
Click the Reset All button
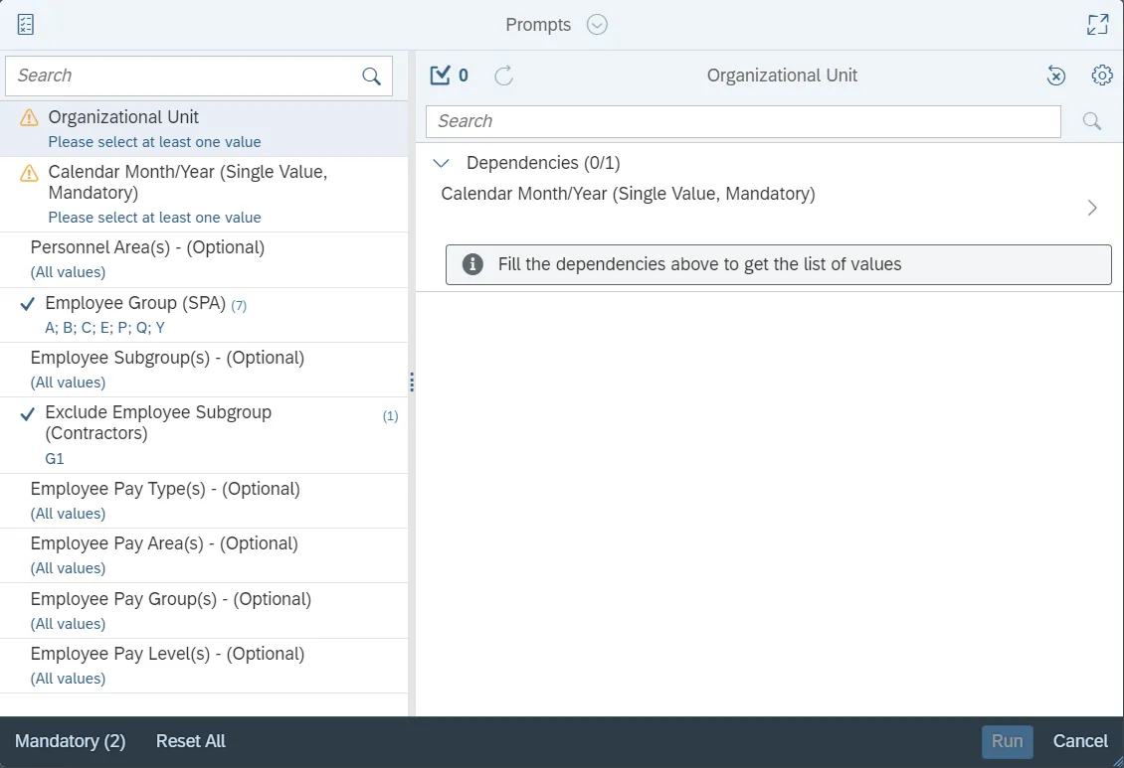[x=191, y=741]
